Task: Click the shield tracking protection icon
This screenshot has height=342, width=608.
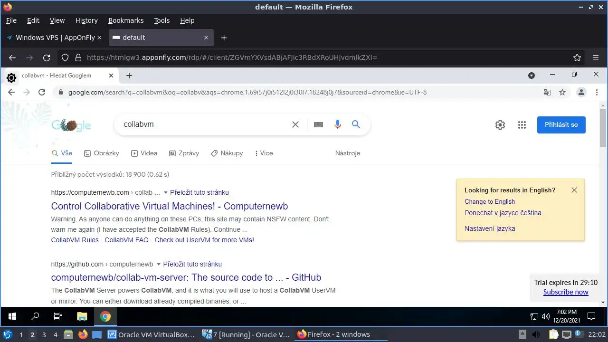Action: [66, 57]
